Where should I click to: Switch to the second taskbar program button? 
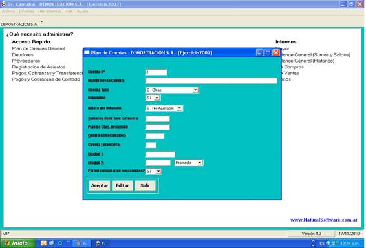100,243
